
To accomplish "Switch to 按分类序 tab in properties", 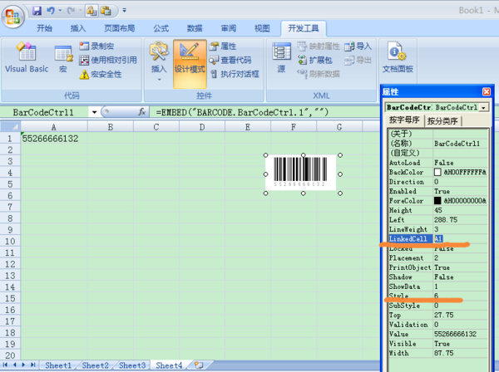I will pos(442,120).
